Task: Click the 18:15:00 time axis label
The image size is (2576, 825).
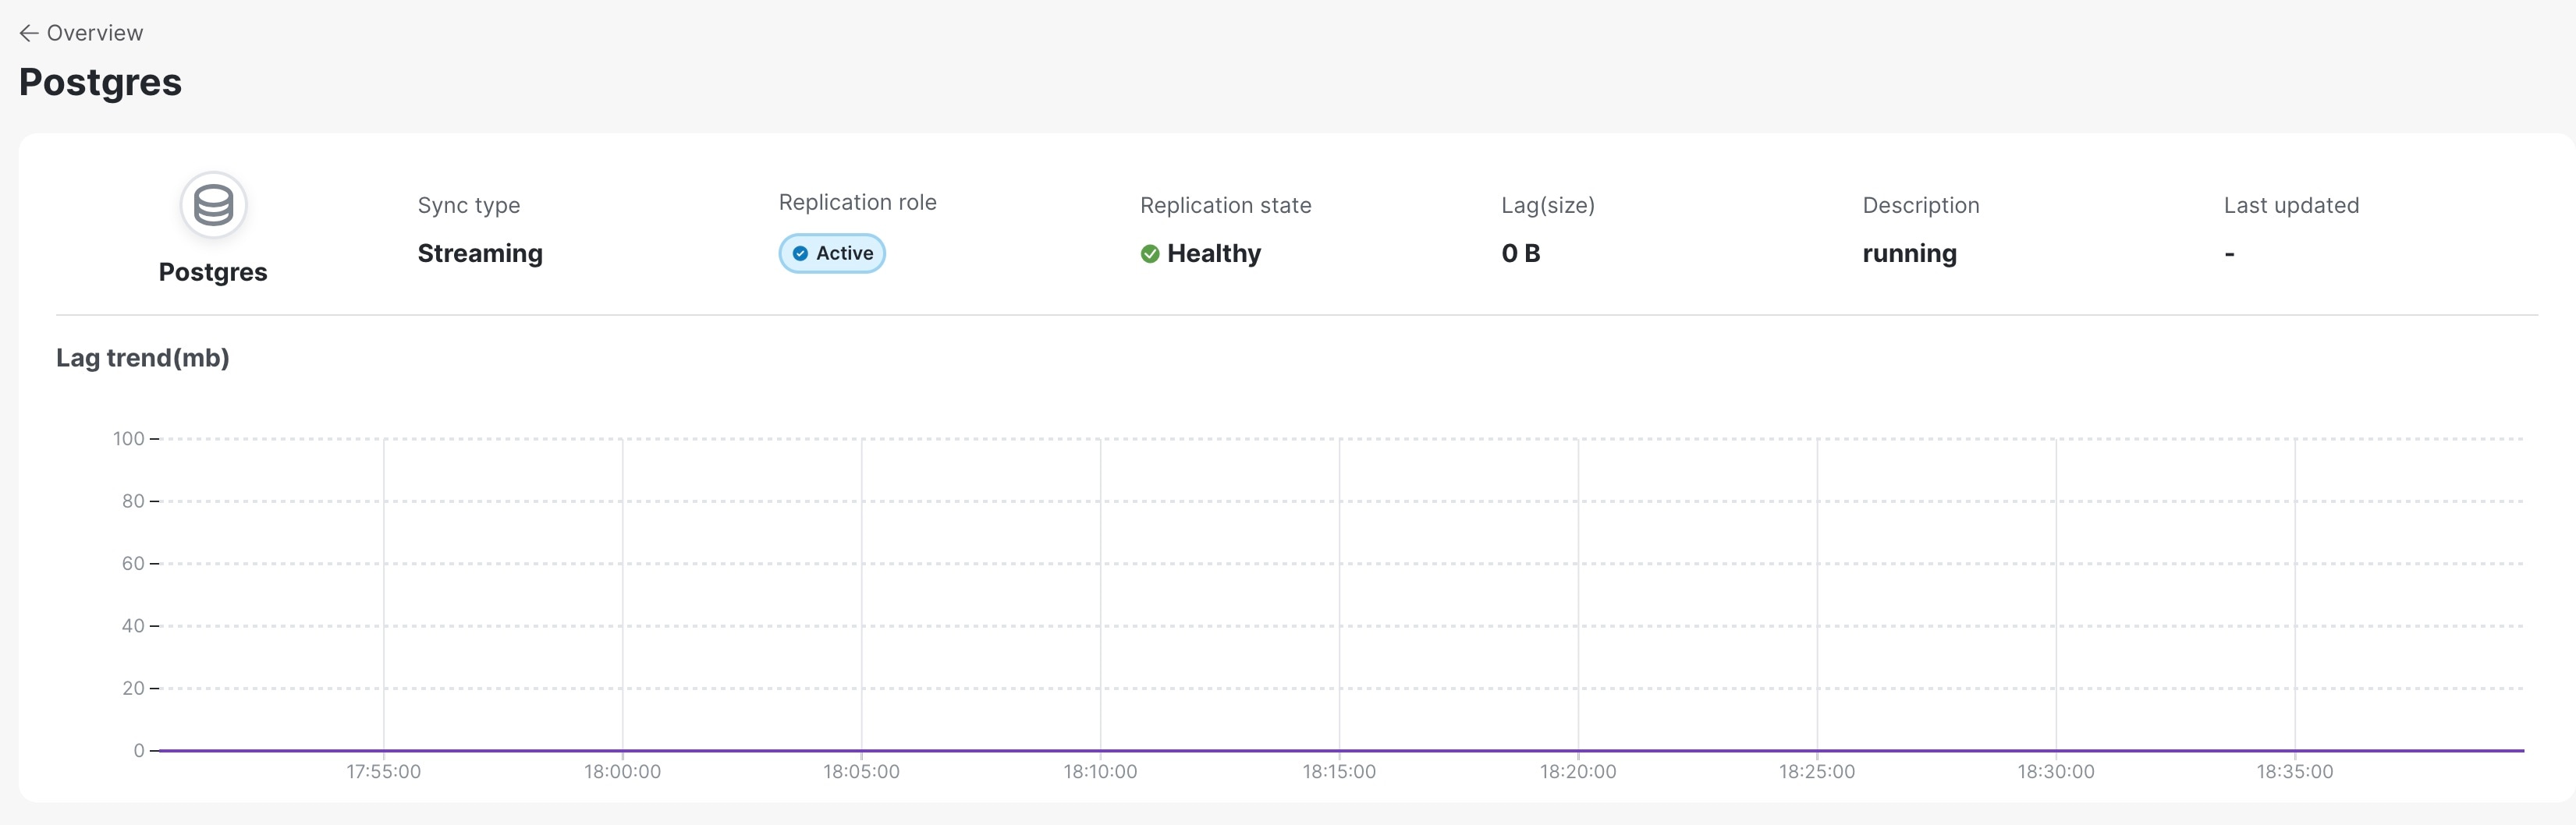Action: [1339, 771]
